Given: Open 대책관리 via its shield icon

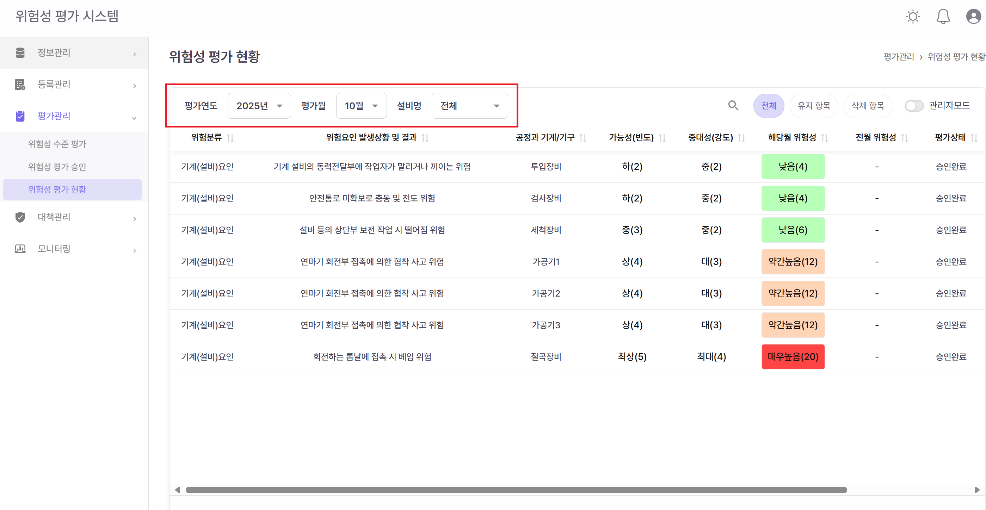Looking at the screenshot, I should (x=20, y=218).
